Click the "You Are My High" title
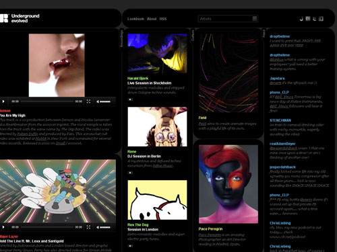The image size is (337, 252). tap(13, 116)
